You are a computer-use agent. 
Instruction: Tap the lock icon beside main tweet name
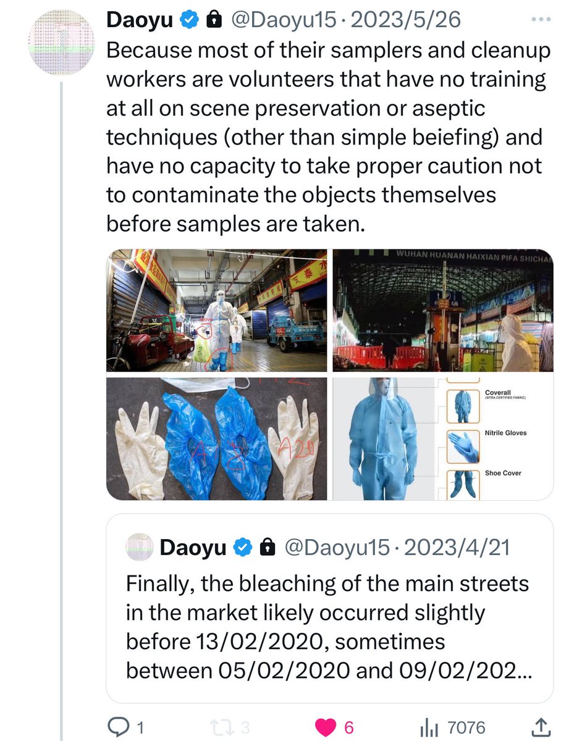213,20
